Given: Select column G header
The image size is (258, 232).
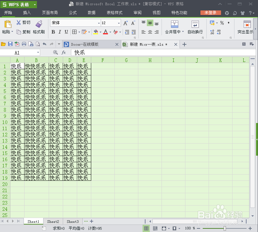Looking at the screenshot, I should coord(126,60).
